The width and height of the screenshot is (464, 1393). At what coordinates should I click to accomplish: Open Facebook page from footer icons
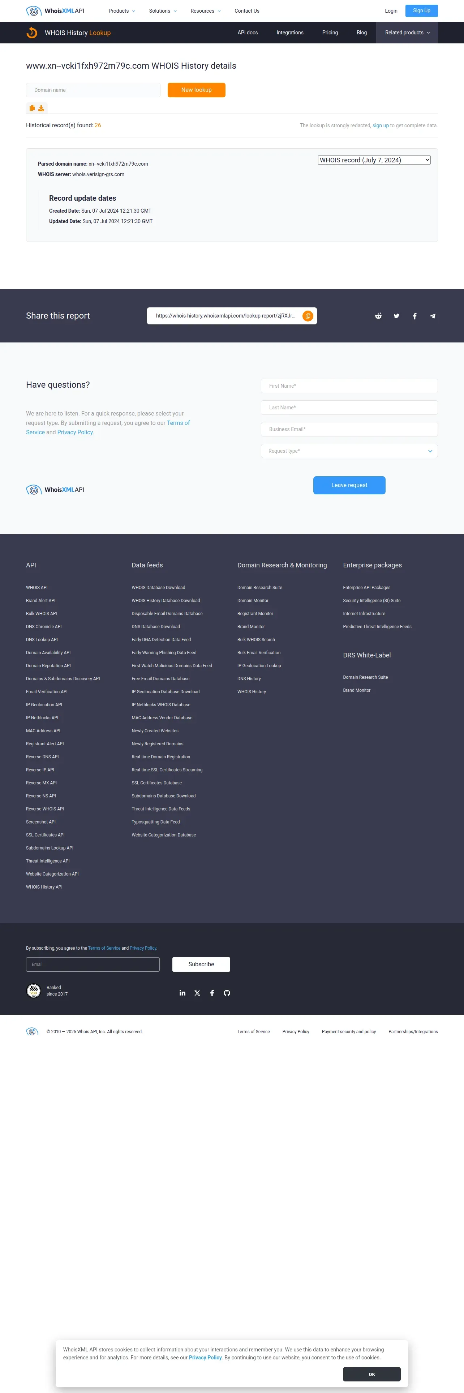[x=212, y=993]
